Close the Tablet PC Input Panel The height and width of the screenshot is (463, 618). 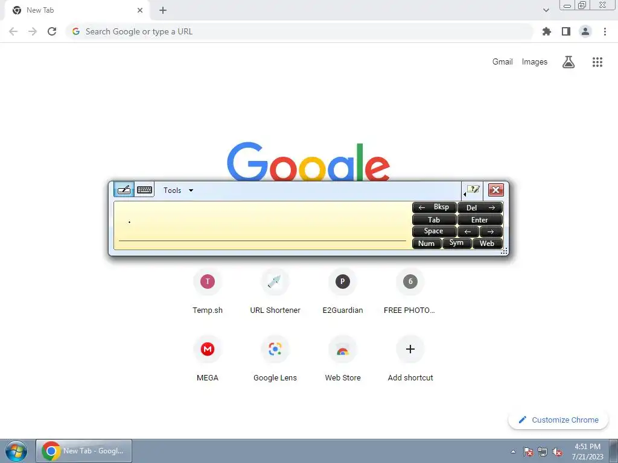496,190
